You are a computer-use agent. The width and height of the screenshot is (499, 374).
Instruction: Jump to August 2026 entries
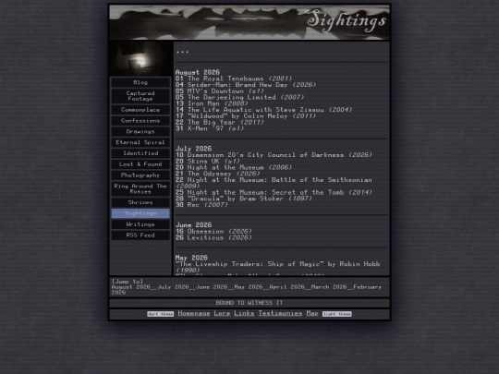(x=130, y=287)
